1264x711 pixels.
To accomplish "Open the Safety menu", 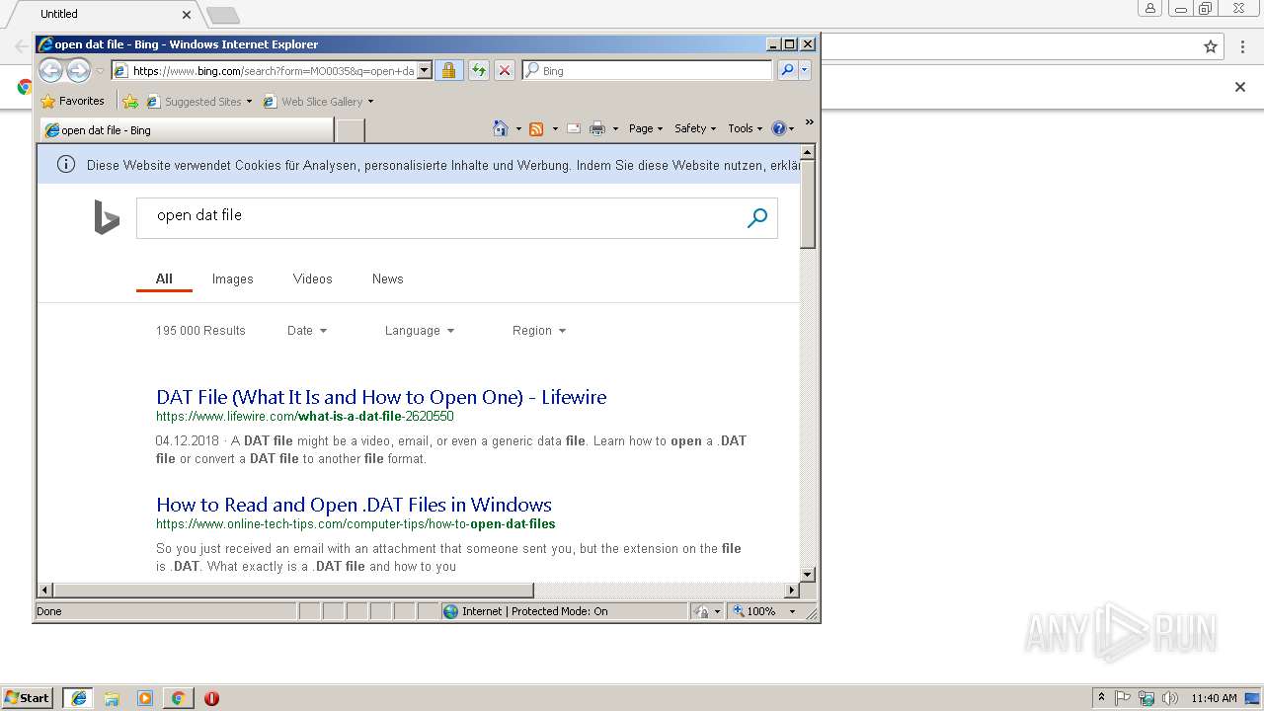I will (695, 128).
